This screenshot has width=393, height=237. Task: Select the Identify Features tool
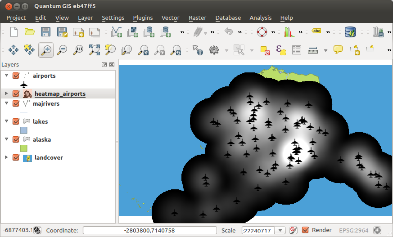(197, 50)
